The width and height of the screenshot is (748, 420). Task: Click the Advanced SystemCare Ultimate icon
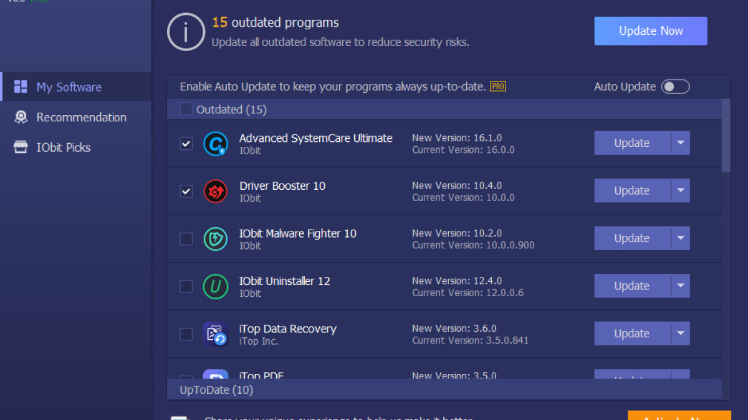pos(216,144)
